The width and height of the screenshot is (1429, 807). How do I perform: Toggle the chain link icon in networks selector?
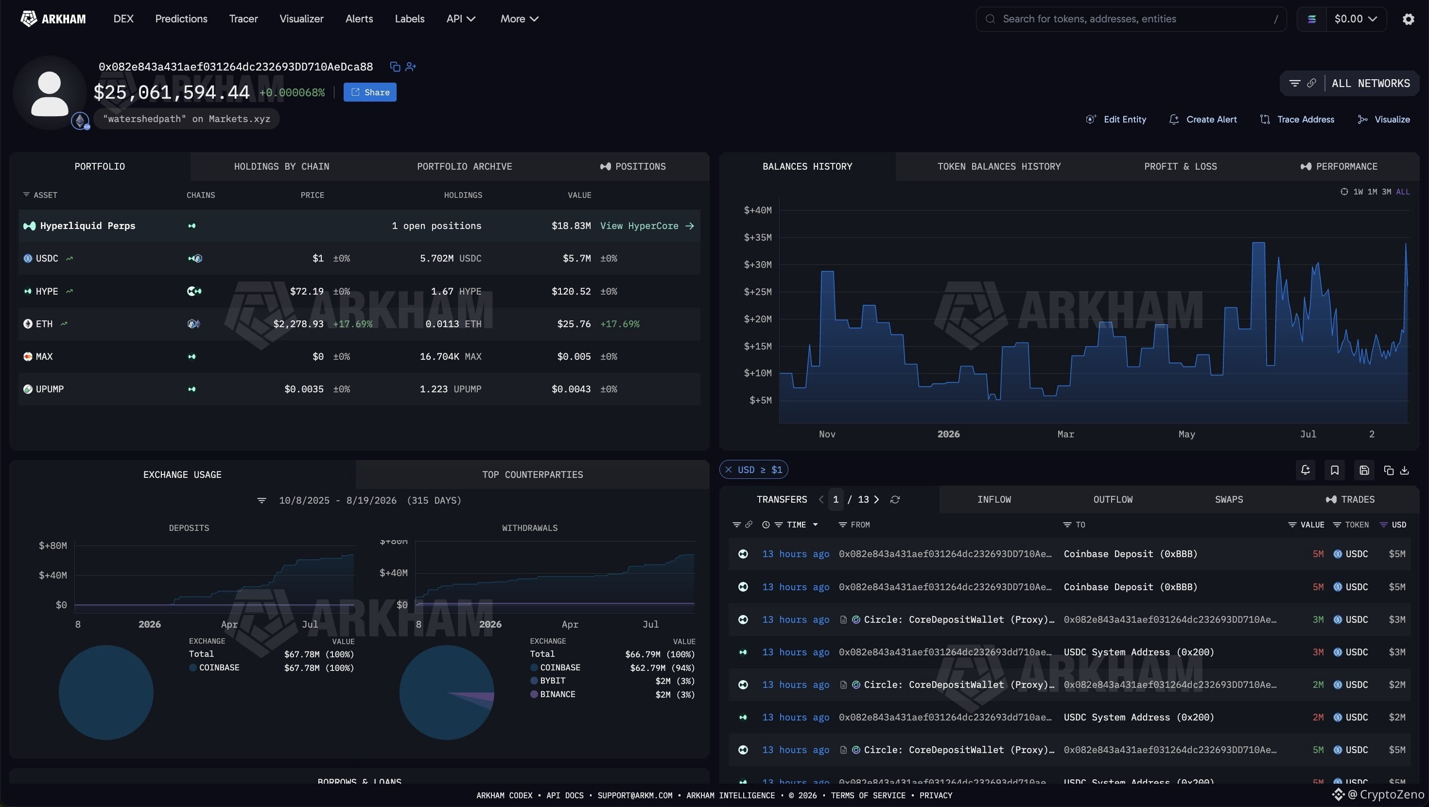click(x=1311, y=83)
